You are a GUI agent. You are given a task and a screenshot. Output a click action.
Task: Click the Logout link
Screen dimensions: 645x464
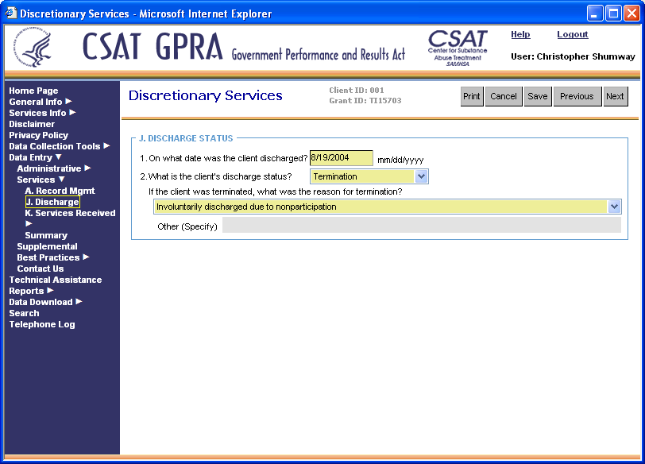[572, 34]
